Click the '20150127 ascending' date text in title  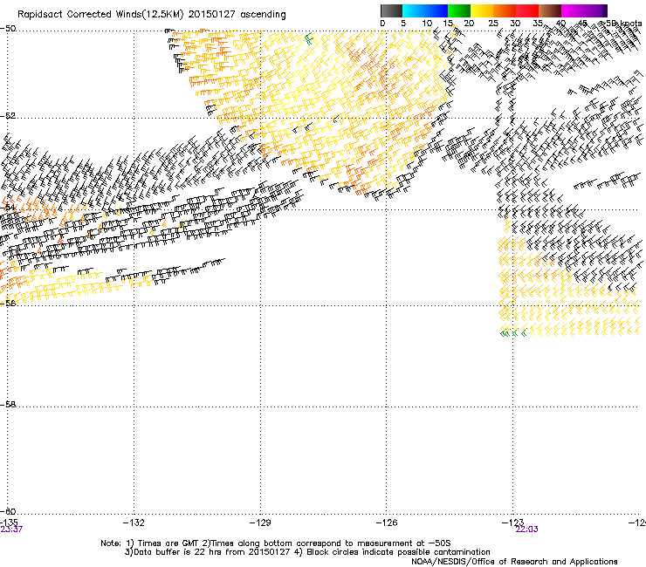click(237, 15)
